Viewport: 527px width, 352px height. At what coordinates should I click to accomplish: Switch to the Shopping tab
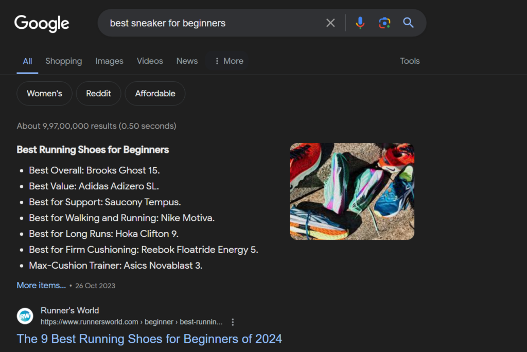click(63, 61)
